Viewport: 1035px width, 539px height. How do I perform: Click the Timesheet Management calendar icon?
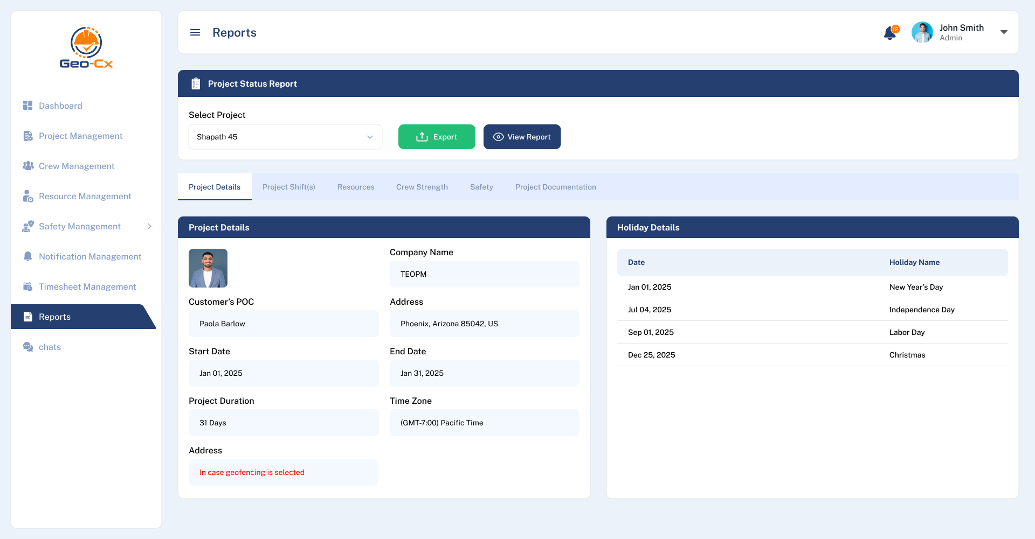[x=28, y=286]
